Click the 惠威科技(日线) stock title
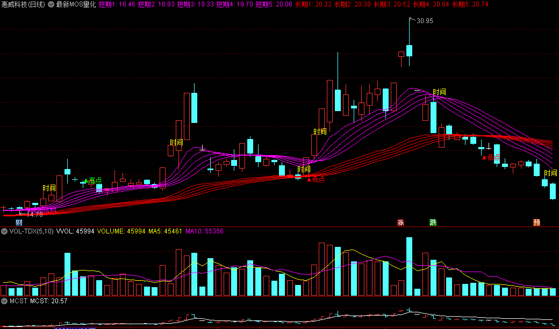 click(x=23, y=5)
